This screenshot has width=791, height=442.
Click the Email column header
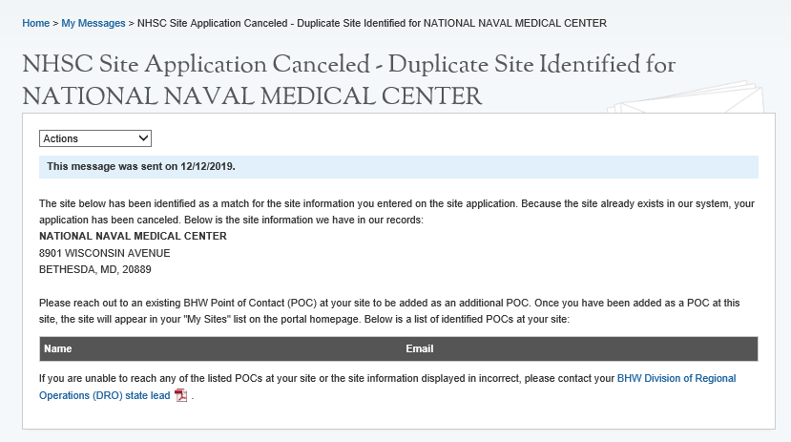[420, 348]
